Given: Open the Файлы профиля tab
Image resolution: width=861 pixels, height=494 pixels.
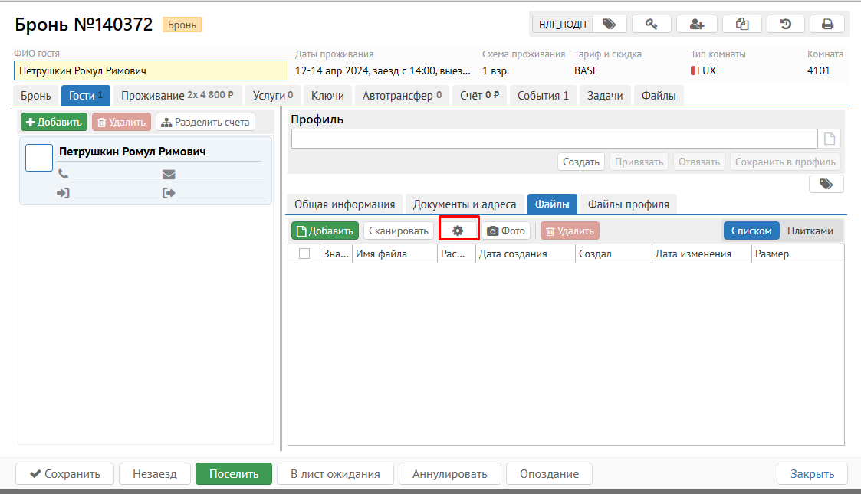Looking at the screenshot, I should click(628, 204).
